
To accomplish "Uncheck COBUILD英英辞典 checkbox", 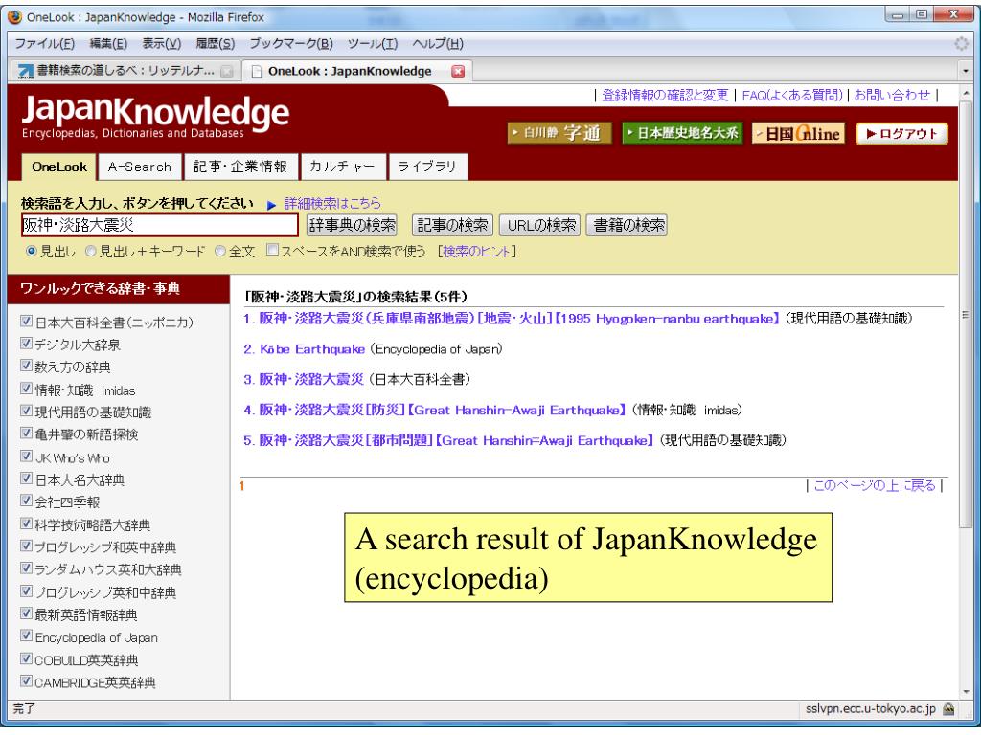I will point(26,658).
